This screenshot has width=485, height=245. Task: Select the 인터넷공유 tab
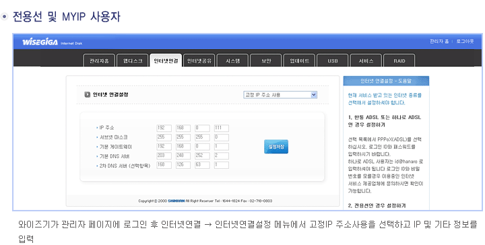(199, 61)
